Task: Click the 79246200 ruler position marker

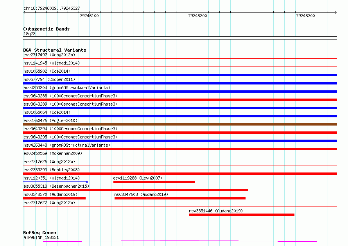Action: pyautogui.click(x=197, y=16)
